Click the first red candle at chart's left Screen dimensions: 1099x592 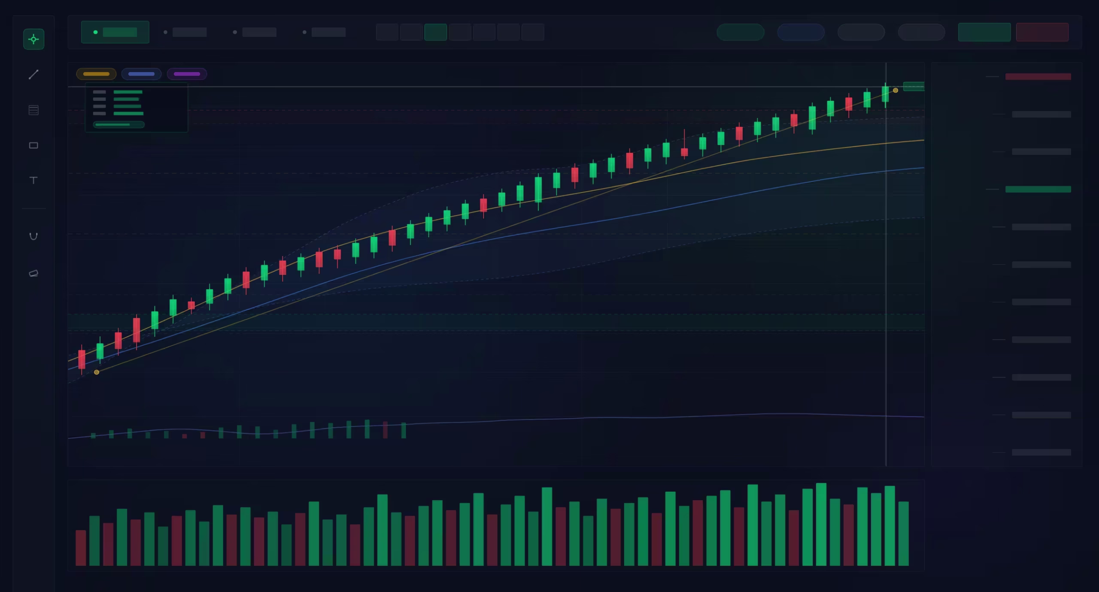coord(82,359)
